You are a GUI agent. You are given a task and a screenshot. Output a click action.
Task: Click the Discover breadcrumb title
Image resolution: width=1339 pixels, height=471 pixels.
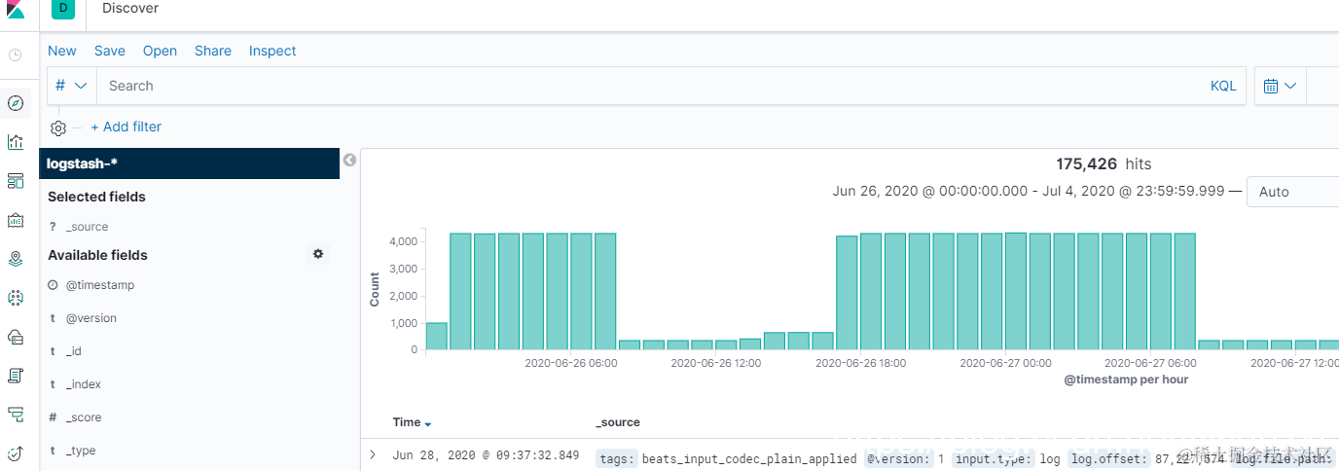pyautogui.click(x=130, y=8)
